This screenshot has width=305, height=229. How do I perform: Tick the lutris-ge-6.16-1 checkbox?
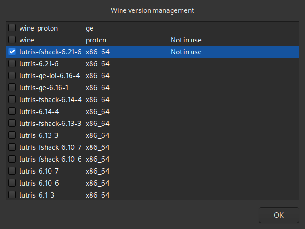12,87
